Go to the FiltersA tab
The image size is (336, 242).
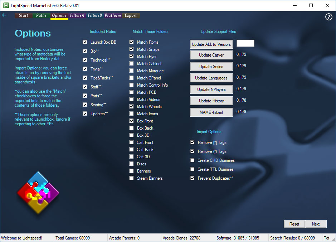77,15
